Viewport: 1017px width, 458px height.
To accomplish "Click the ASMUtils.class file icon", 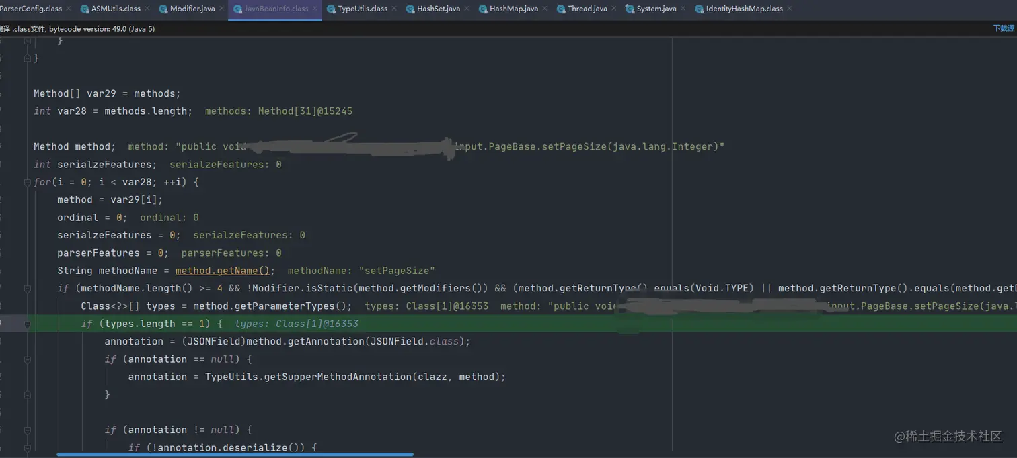I will (x=85, y=9).
